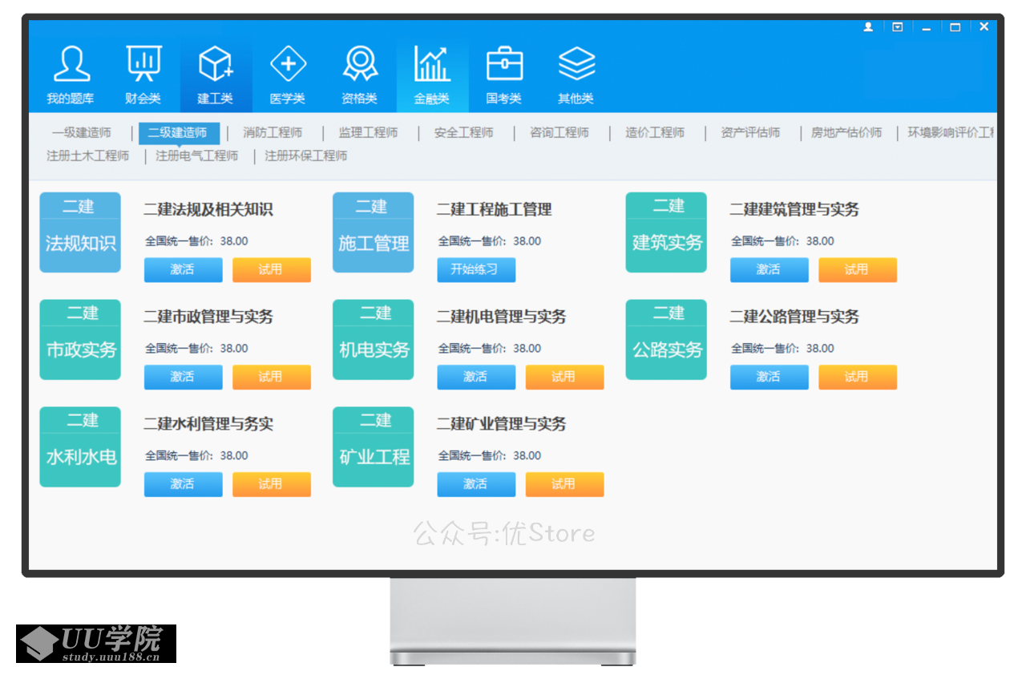Click the user account icon in title bar
The height and width of the screenshot is (679, 1026).
(868, 26)
